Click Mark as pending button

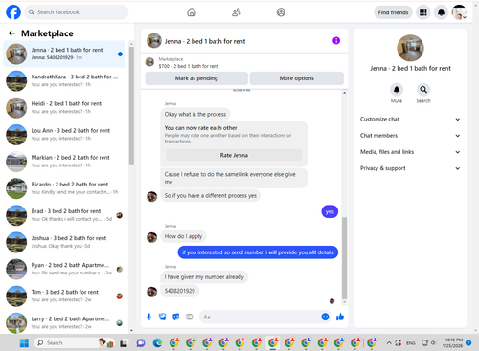pos(196,78)
